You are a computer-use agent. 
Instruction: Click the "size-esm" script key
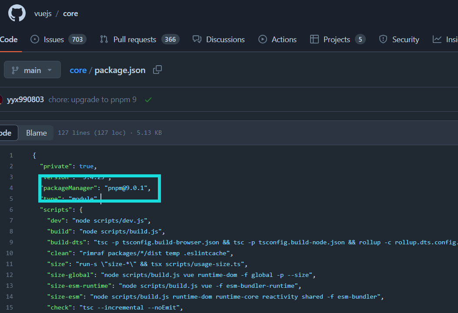[65, 296]
